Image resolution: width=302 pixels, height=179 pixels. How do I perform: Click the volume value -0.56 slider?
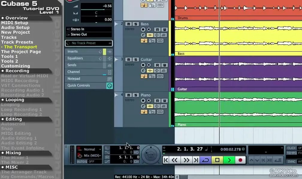pos(96,6)
